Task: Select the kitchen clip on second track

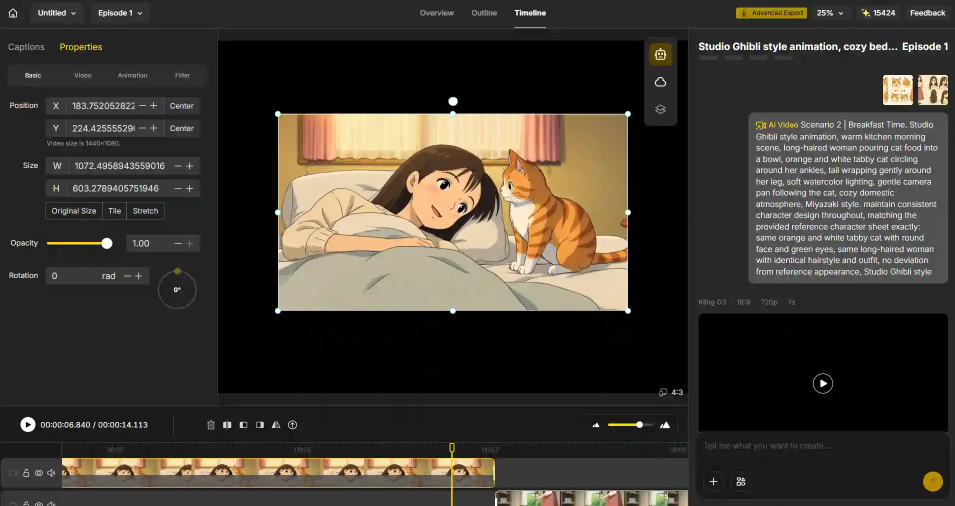Action: click(x=591, y=498)
